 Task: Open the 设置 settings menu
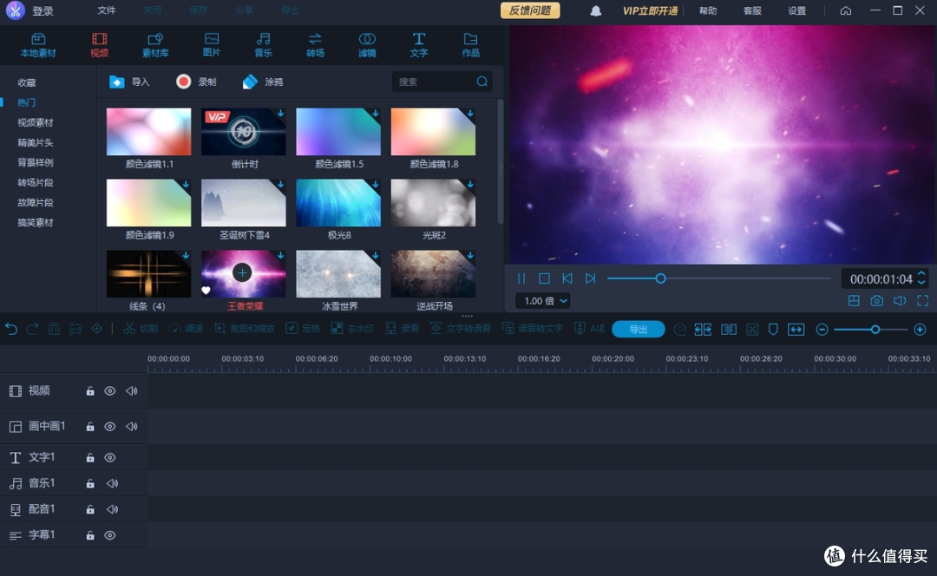796,10
